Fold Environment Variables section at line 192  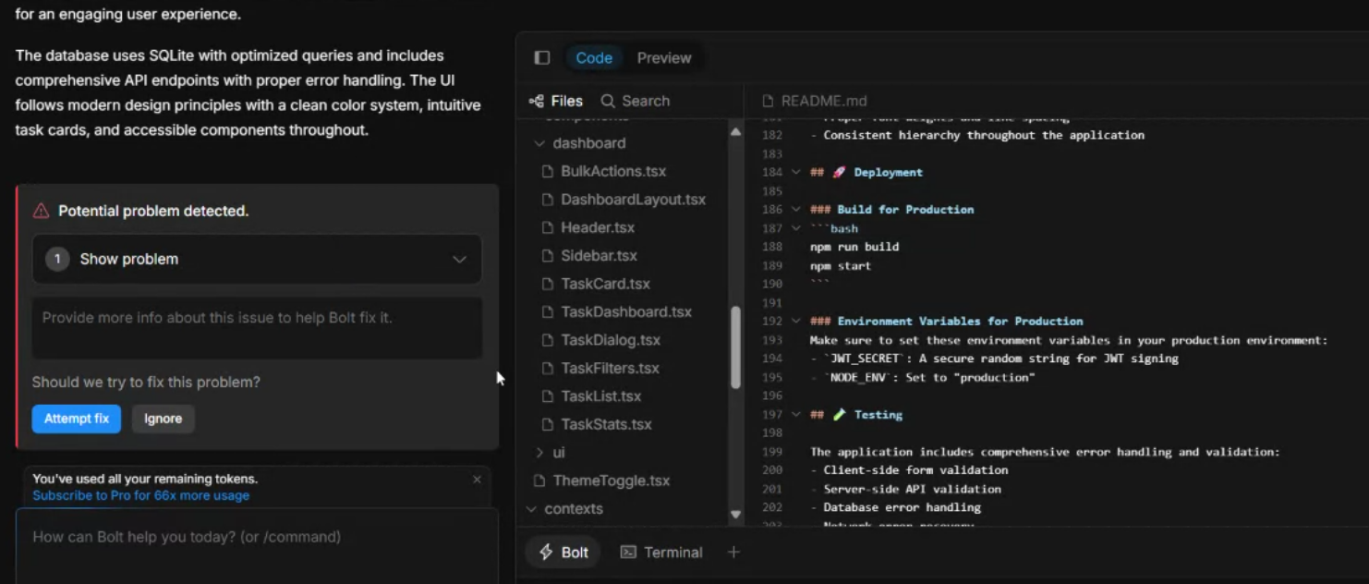click(795, 322)
